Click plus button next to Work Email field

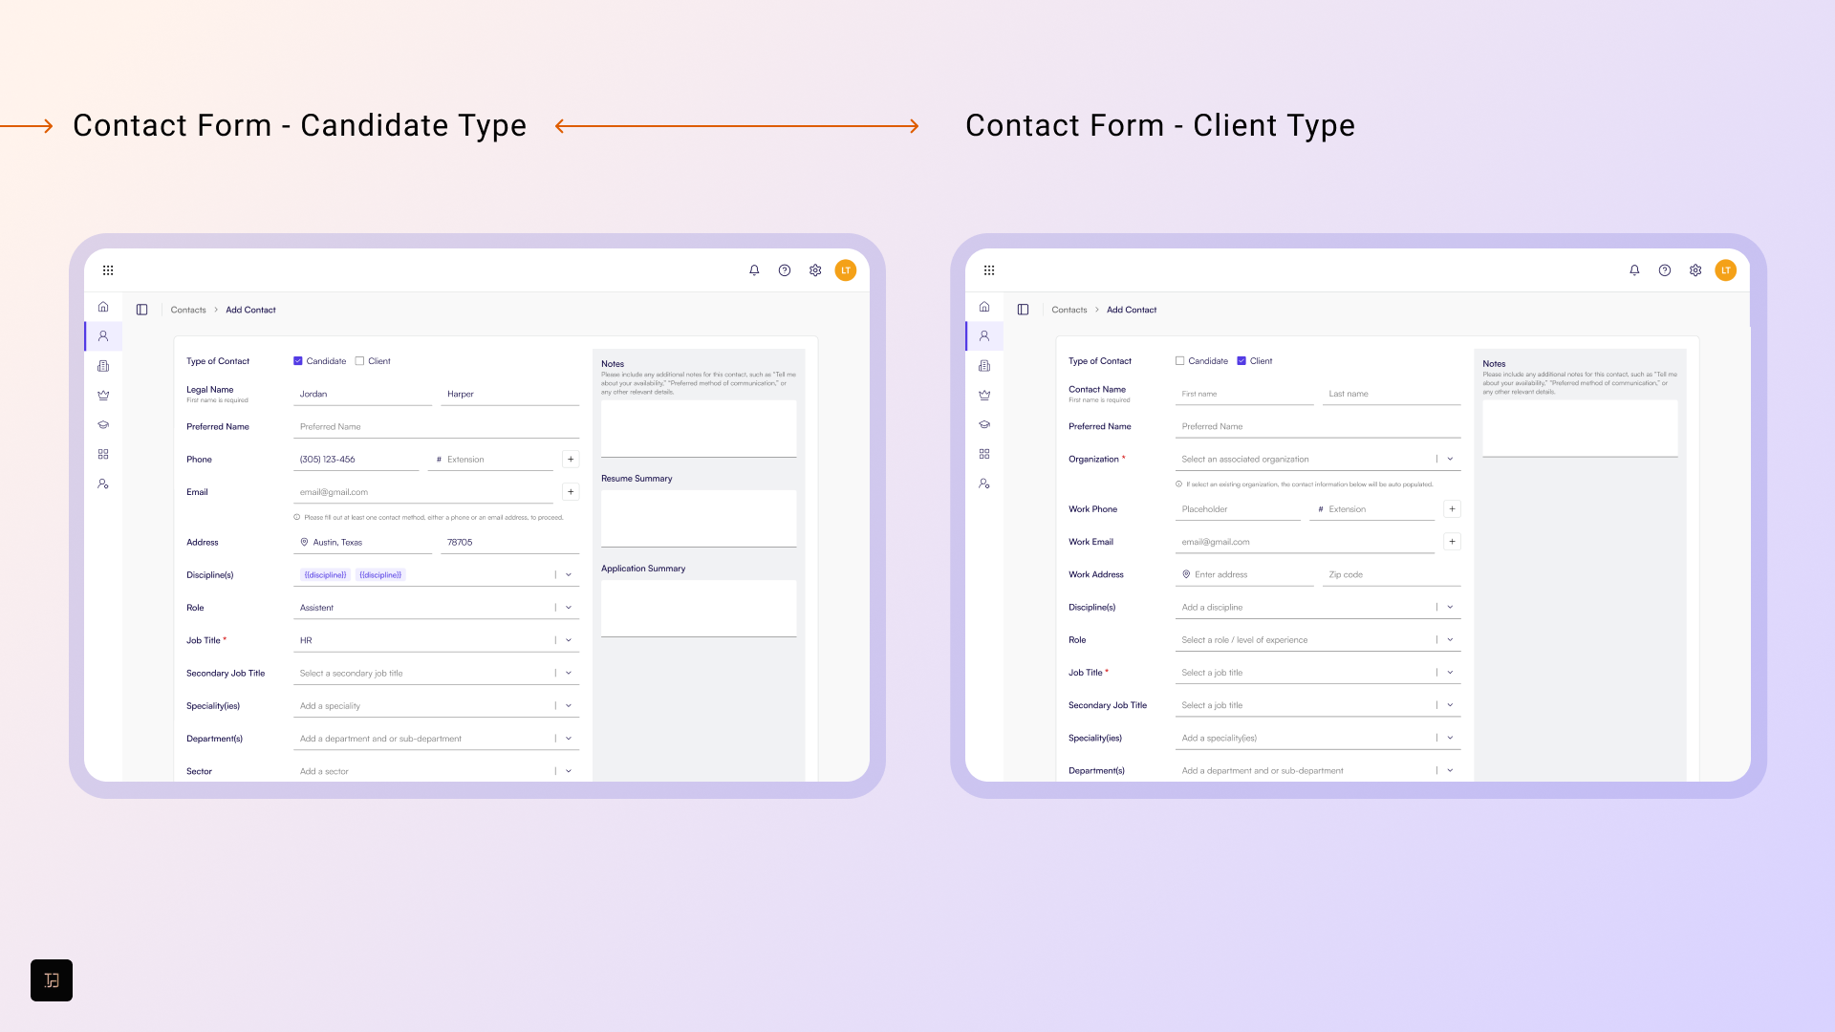[1452, 542]
